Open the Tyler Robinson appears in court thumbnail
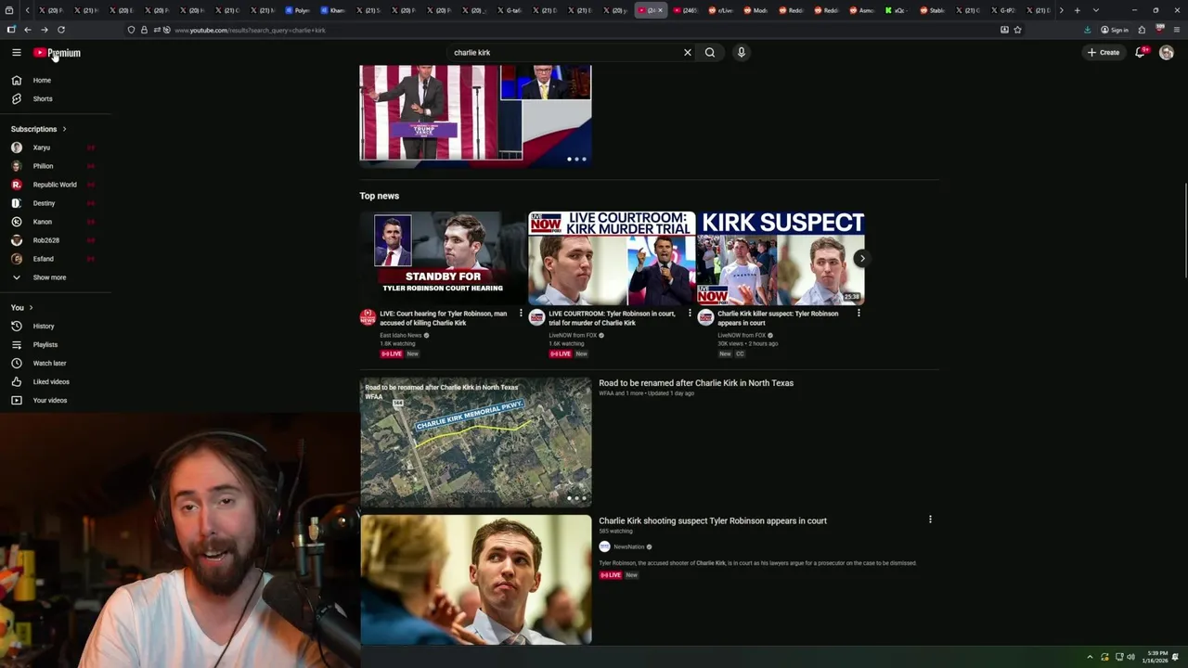 point(475,580)
